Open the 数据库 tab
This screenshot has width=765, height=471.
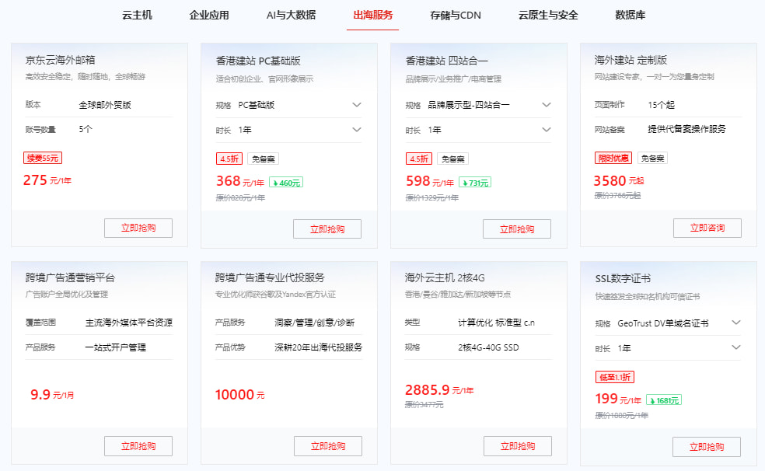(x=632, y=14)
